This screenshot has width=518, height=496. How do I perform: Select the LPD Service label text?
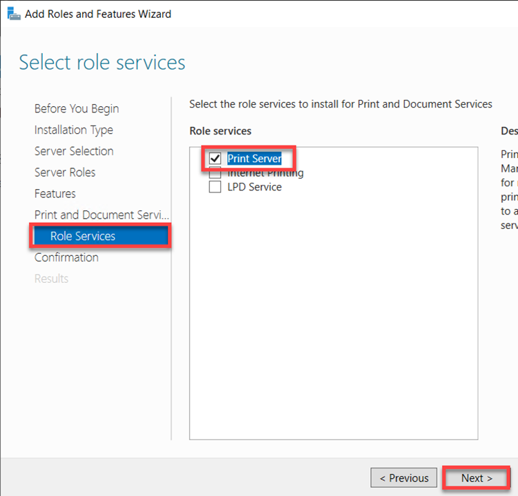point(254,187)
